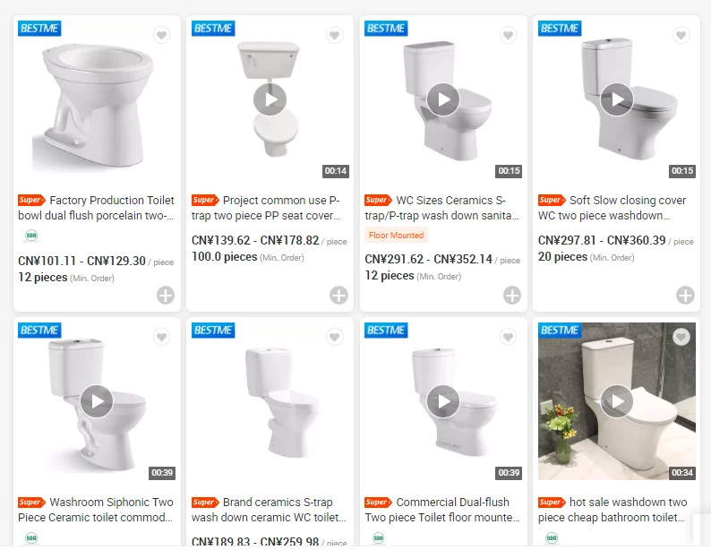
Task: Click plus icon on Soft Slow closing toilet card
Action: (685, 296)
